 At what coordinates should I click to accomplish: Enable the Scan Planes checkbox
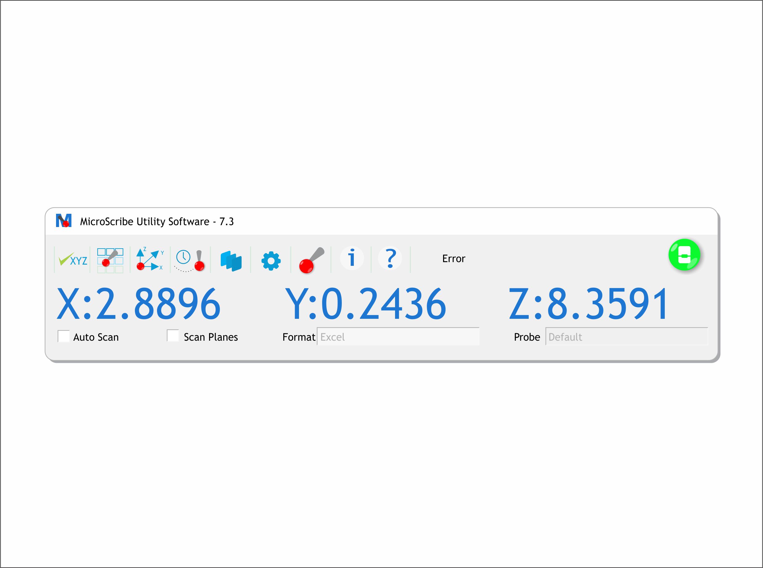pos(172,335)
